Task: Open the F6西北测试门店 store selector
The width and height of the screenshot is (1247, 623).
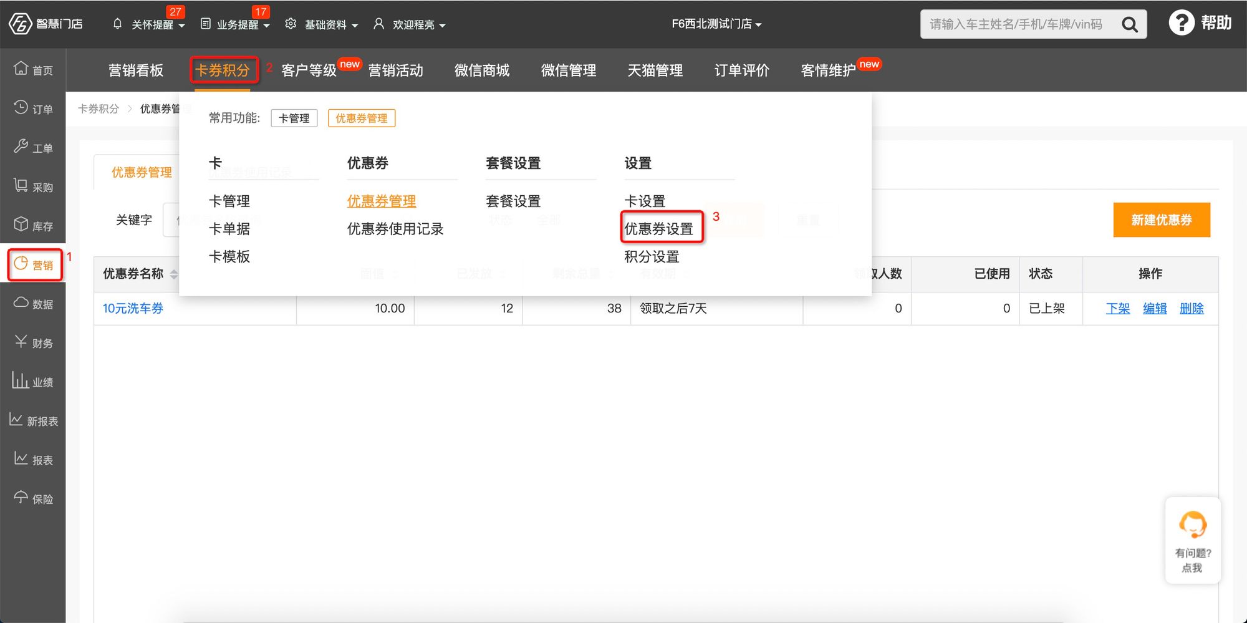Action: click(716, 24)
